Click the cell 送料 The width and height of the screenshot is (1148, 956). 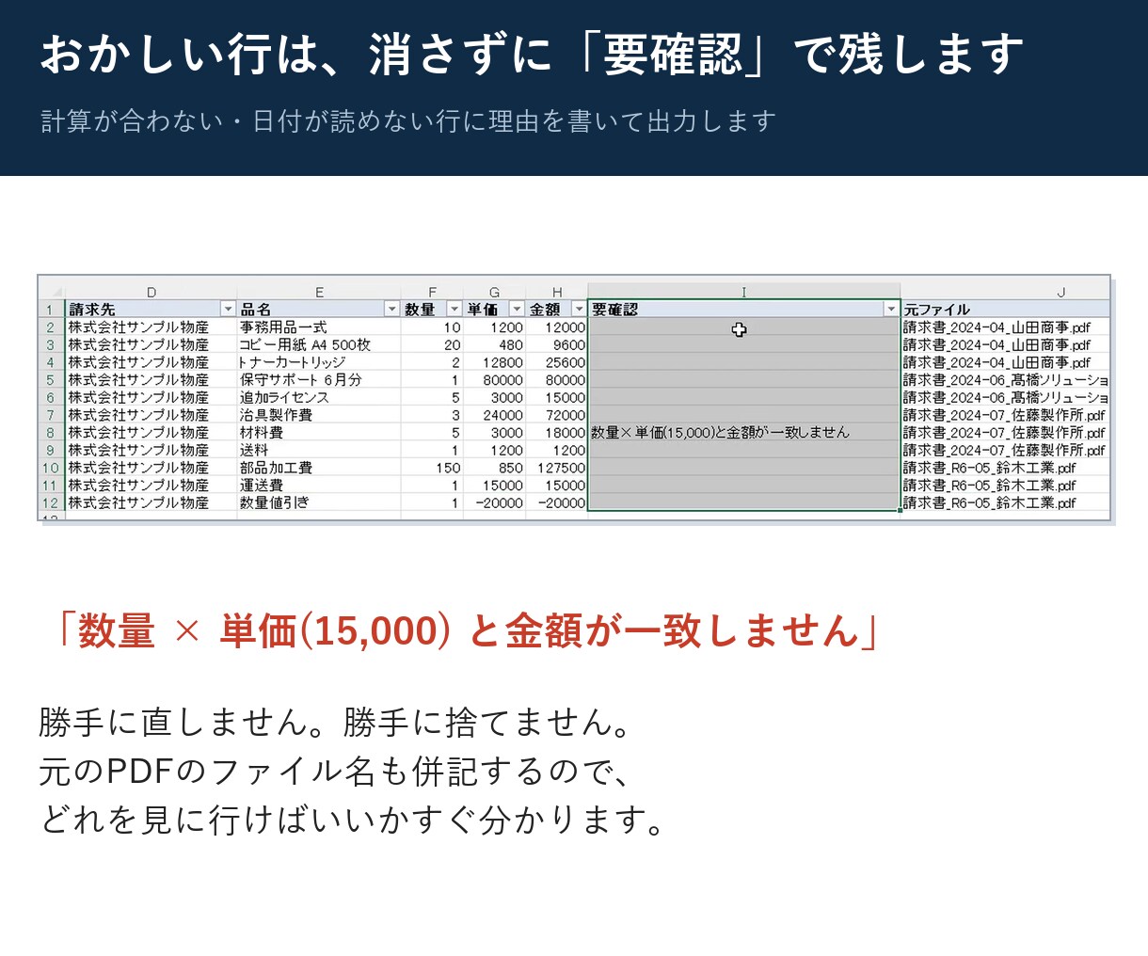319,451
